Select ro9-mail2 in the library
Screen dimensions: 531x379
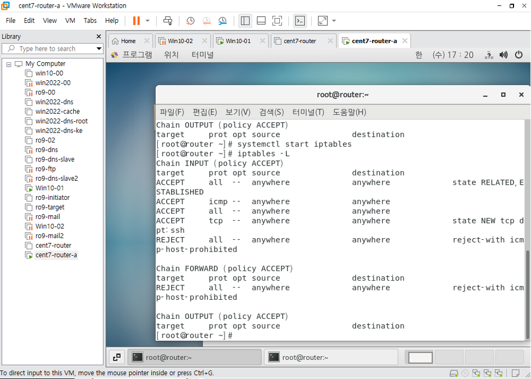coord(50,236)
